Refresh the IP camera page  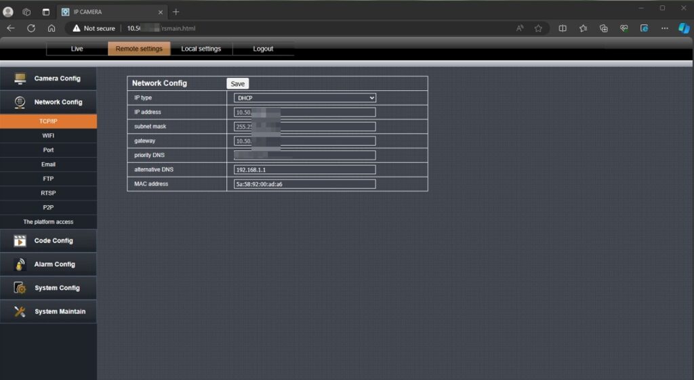coord(30,28)
